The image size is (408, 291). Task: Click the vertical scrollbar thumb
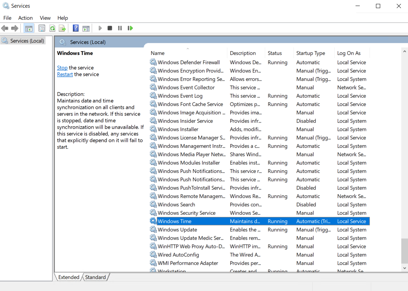pyautogui.click(x=404, y=251)
